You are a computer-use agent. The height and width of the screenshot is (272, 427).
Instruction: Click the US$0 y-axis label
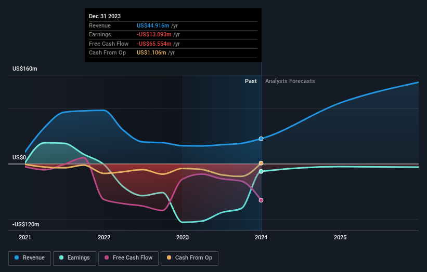[x=19, y=158]
